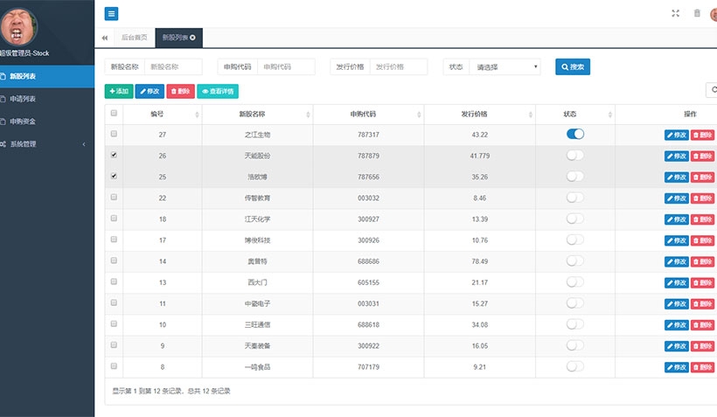The height and width of the screenshot is (417, 717).
Task: Click the double-arrow tab scroll-left icon
Action: (x=105, y=38)
